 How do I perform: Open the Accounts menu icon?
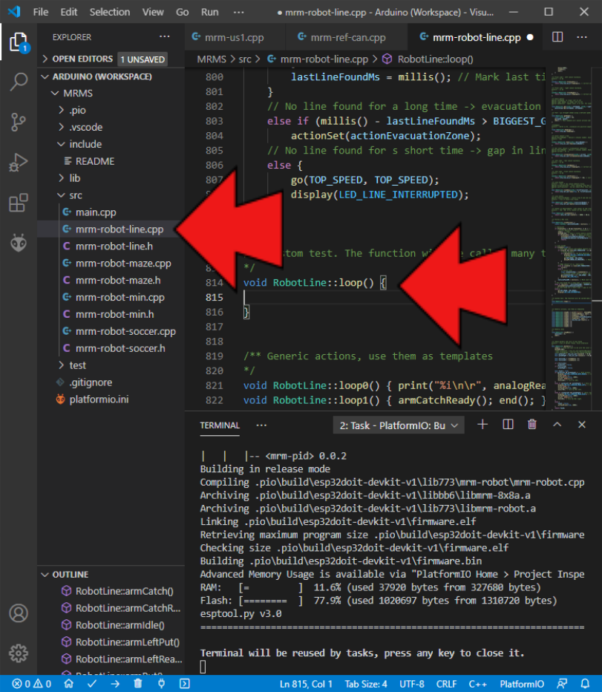(19, 613)
